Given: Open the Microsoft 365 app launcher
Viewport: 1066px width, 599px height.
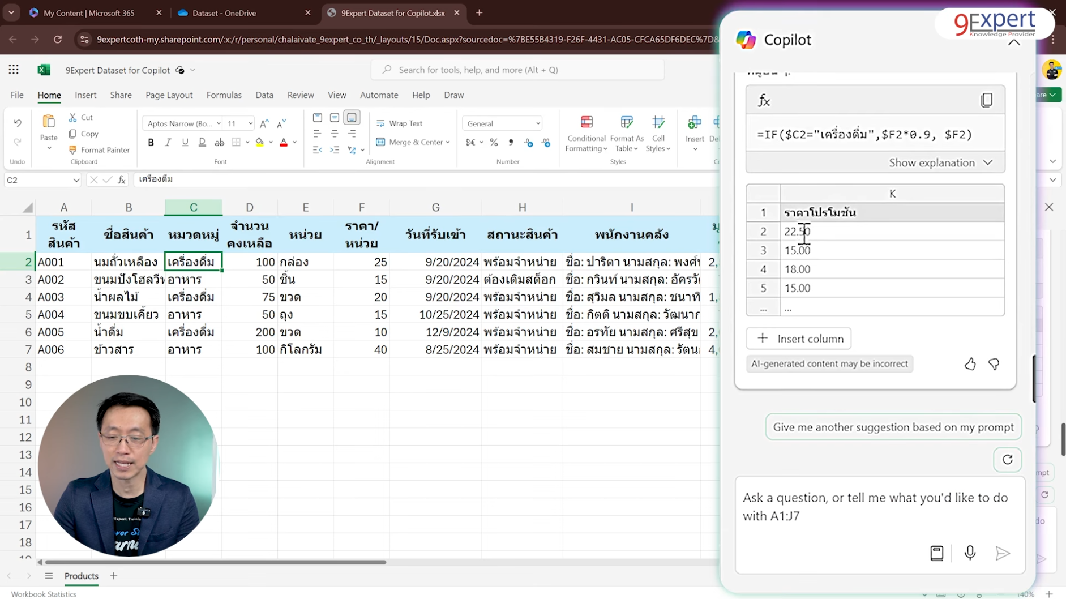Looking at the screenshot, I should (14, 70).
